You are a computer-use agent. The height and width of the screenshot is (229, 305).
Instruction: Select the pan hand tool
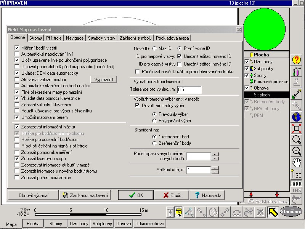coord(297,163)
